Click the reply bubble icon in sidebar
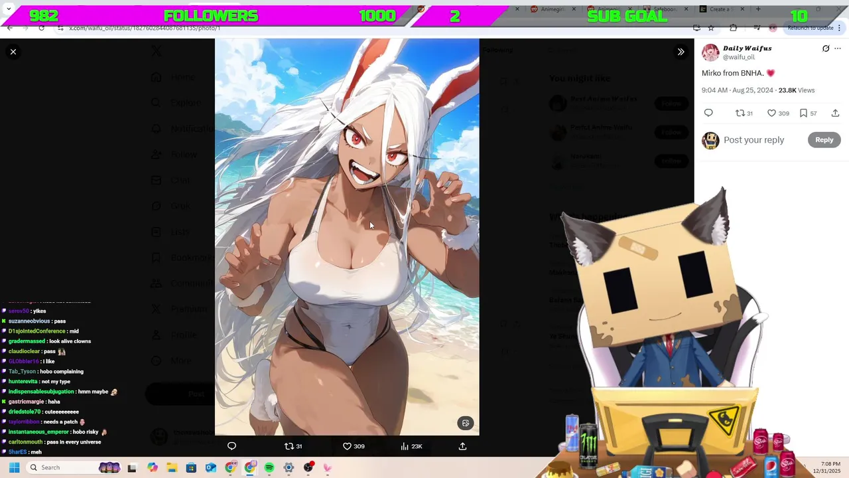The image size is (849, 478). click(708, 113)
